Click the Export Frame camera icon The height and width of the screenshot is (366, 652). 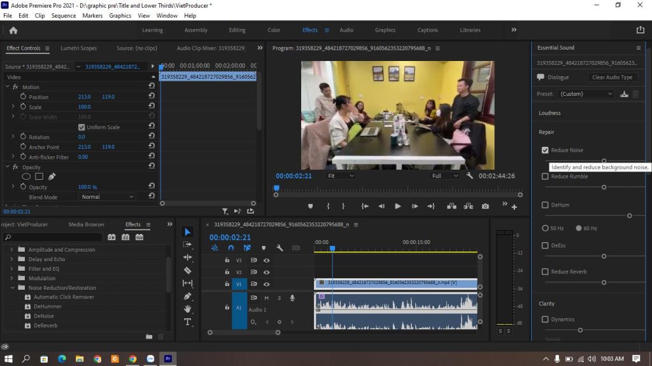pyautogui.click(x=486, y=206)
